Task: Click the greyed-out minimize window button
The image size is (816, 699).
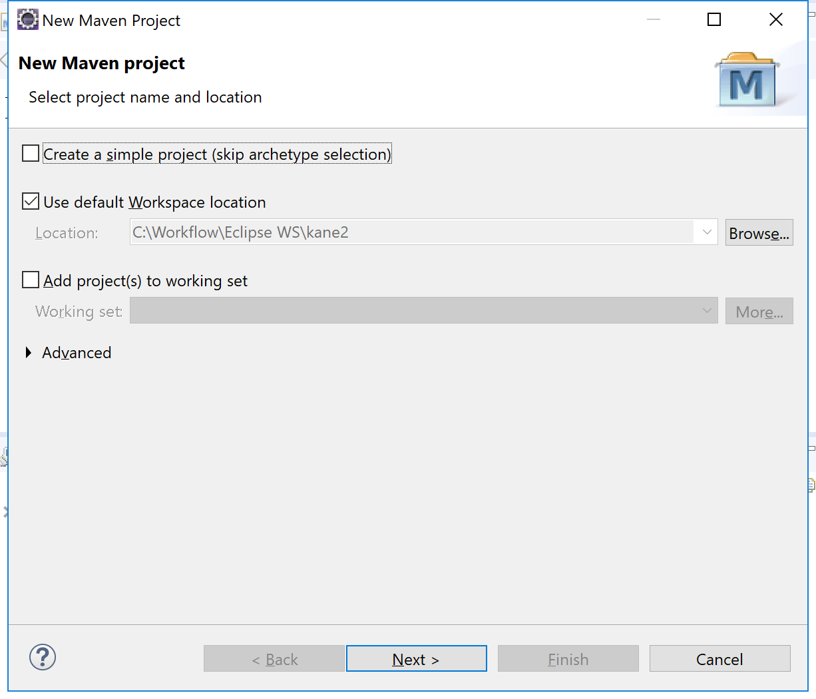Action: point(653,20)
